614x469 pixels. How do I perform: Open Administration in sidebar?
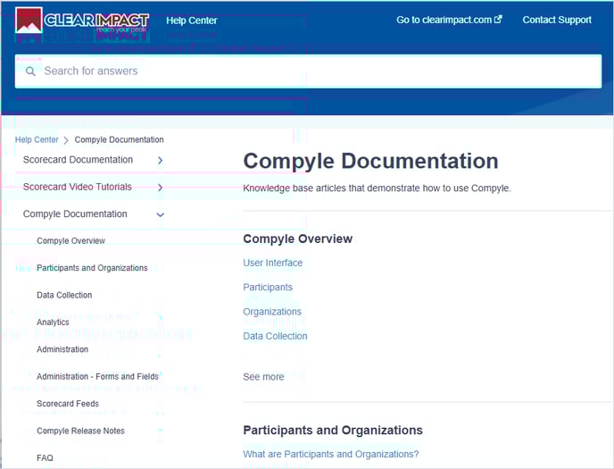point(62,349)
